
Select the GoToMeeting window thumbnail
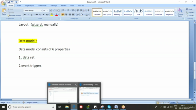[89, 95]
